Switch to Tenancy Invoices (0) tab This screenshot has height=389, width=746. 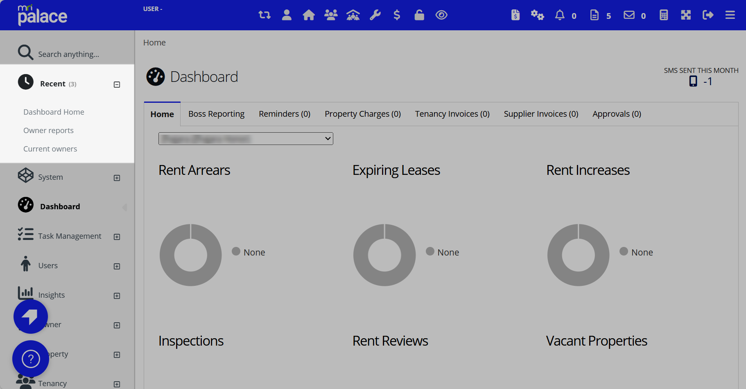pos(452,114)
